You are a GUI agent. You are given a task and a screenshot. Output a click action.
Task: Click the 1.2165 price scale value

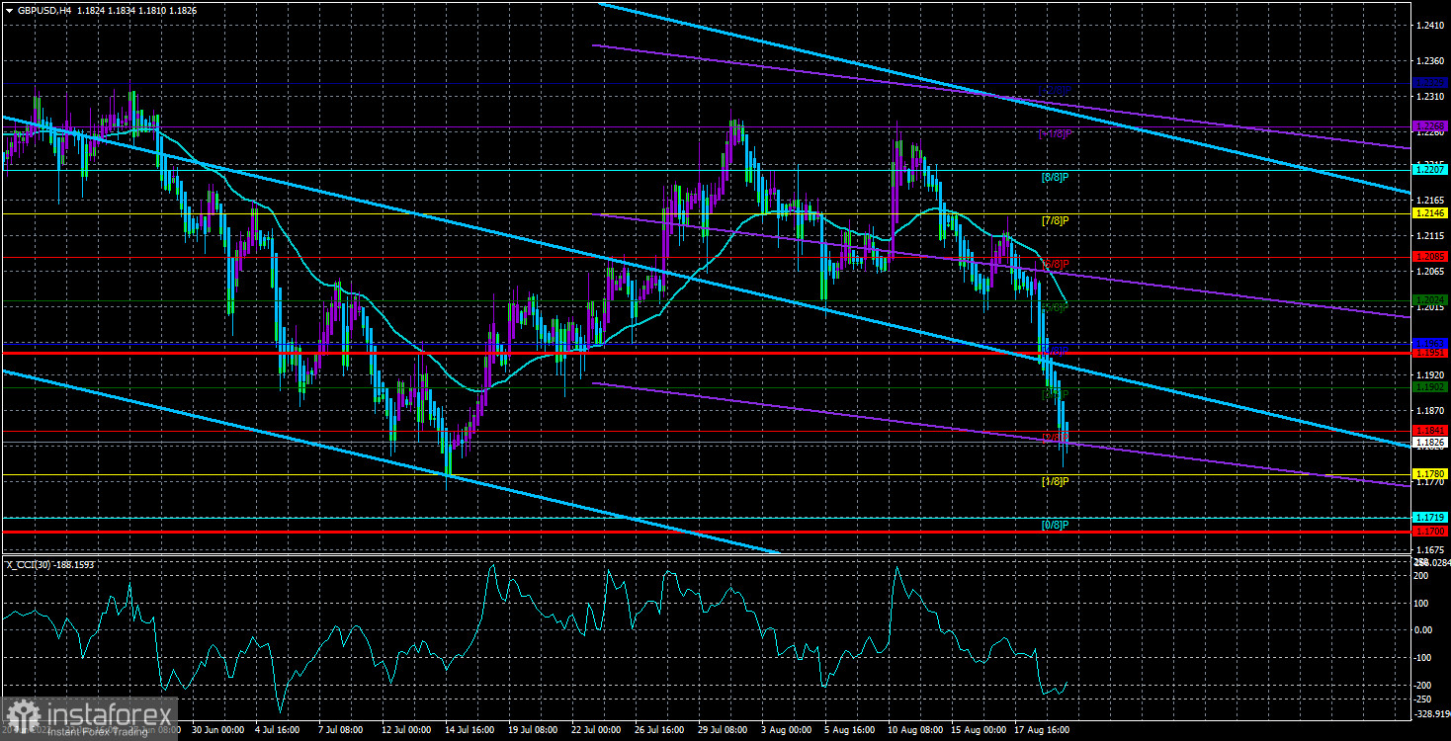pyautogui.click(x=1430, y=201)
